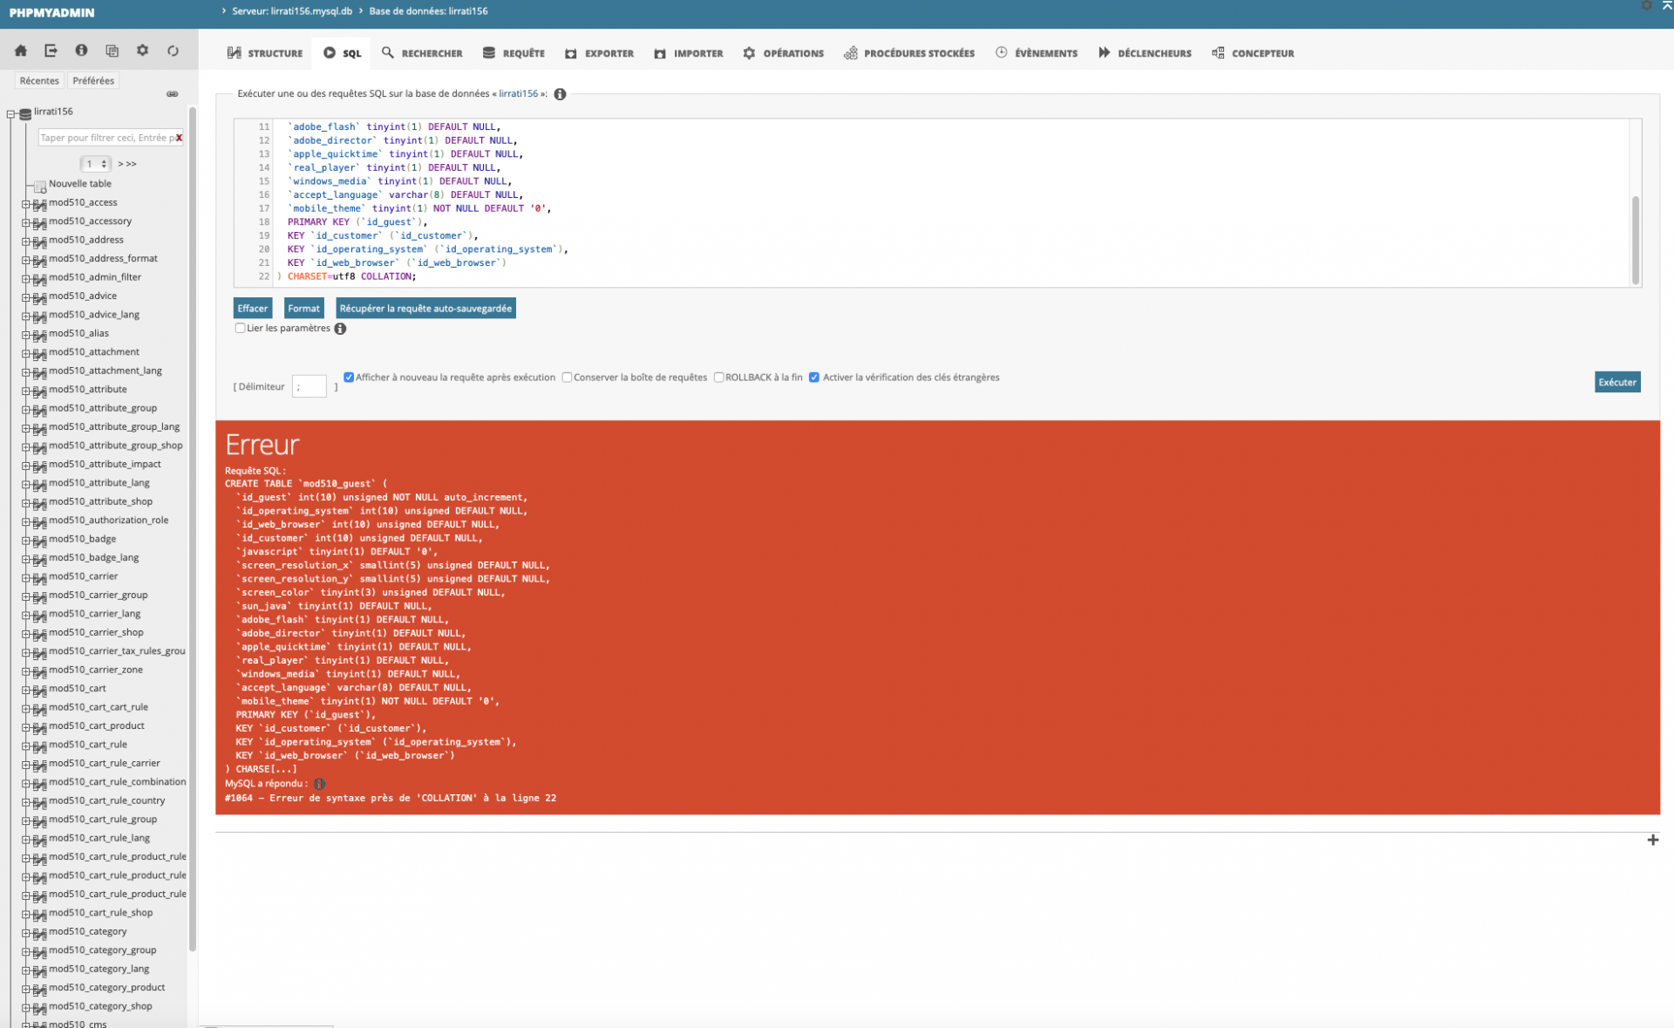The width and height of the screenshot is (1674, 1028).
Task: Click the Format button
Action: (303, 309)
